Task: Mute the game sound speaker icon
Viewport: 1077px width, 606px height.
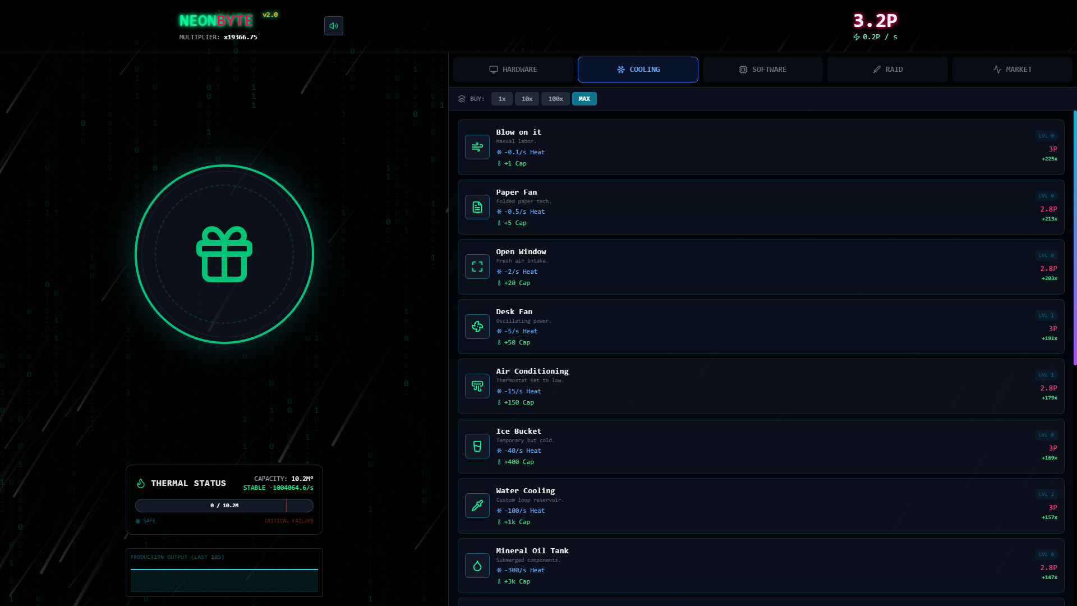Action: (x=333, y=26)
